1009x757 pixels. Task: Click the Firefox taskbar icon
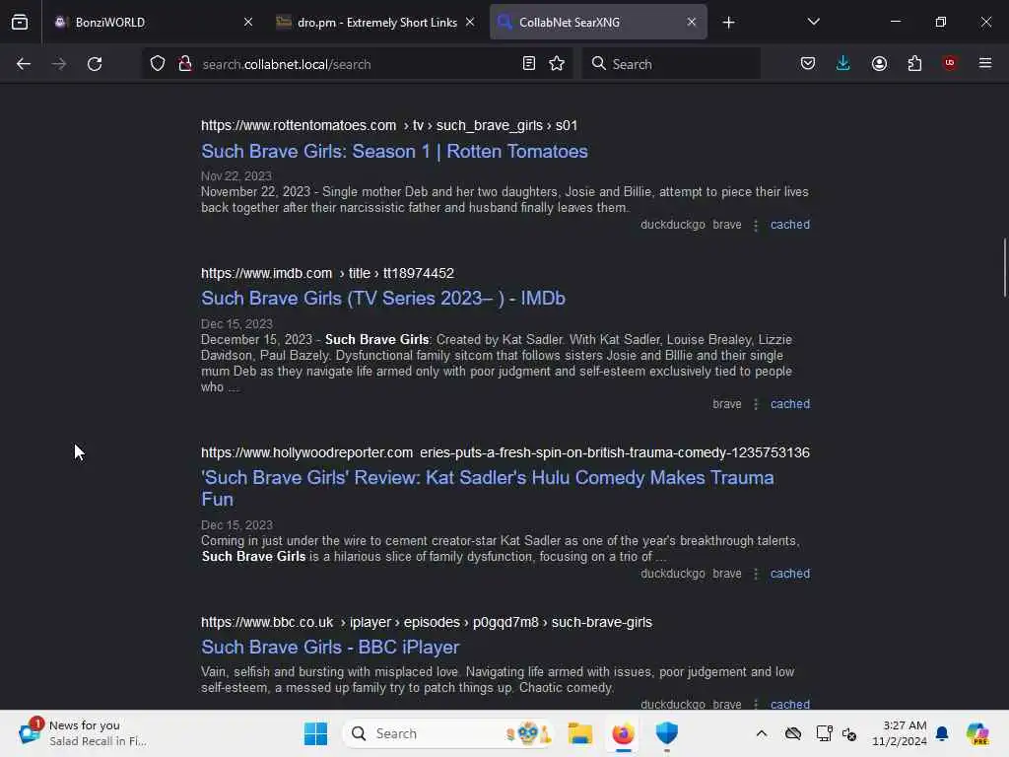623,733
